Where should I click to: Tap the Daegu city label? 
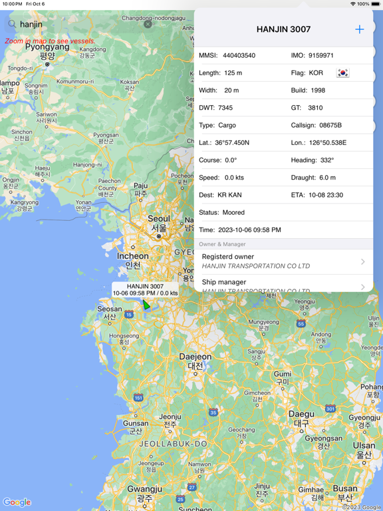point(302,419)
